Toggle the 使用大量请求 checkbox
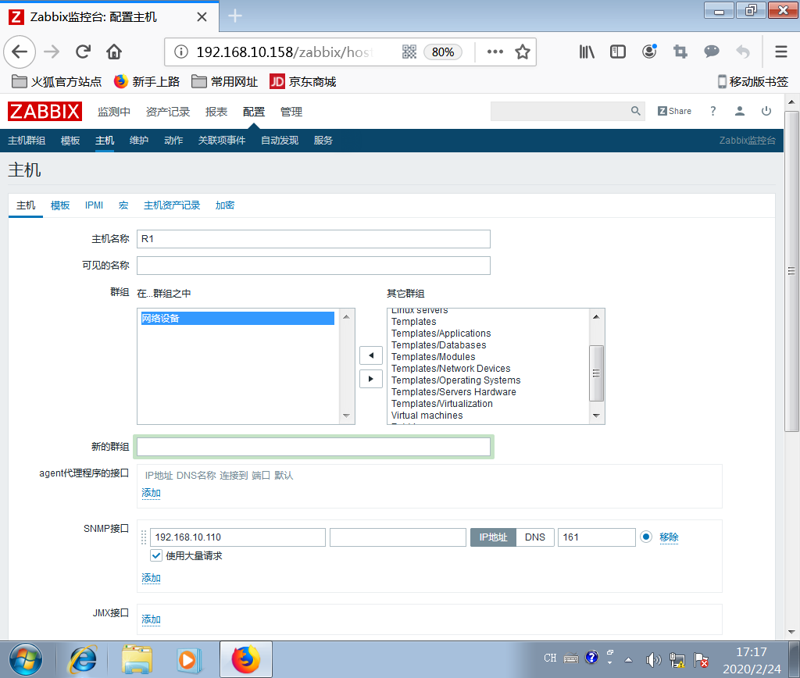The image size is (800, 678). 156,555
